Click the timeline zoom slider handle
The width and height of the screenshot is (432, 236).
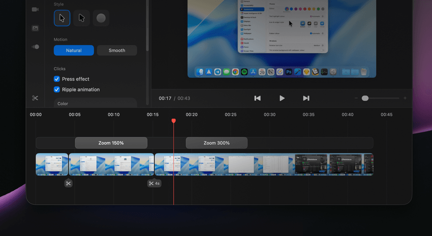pyautogui.click(x=365, y=98)
